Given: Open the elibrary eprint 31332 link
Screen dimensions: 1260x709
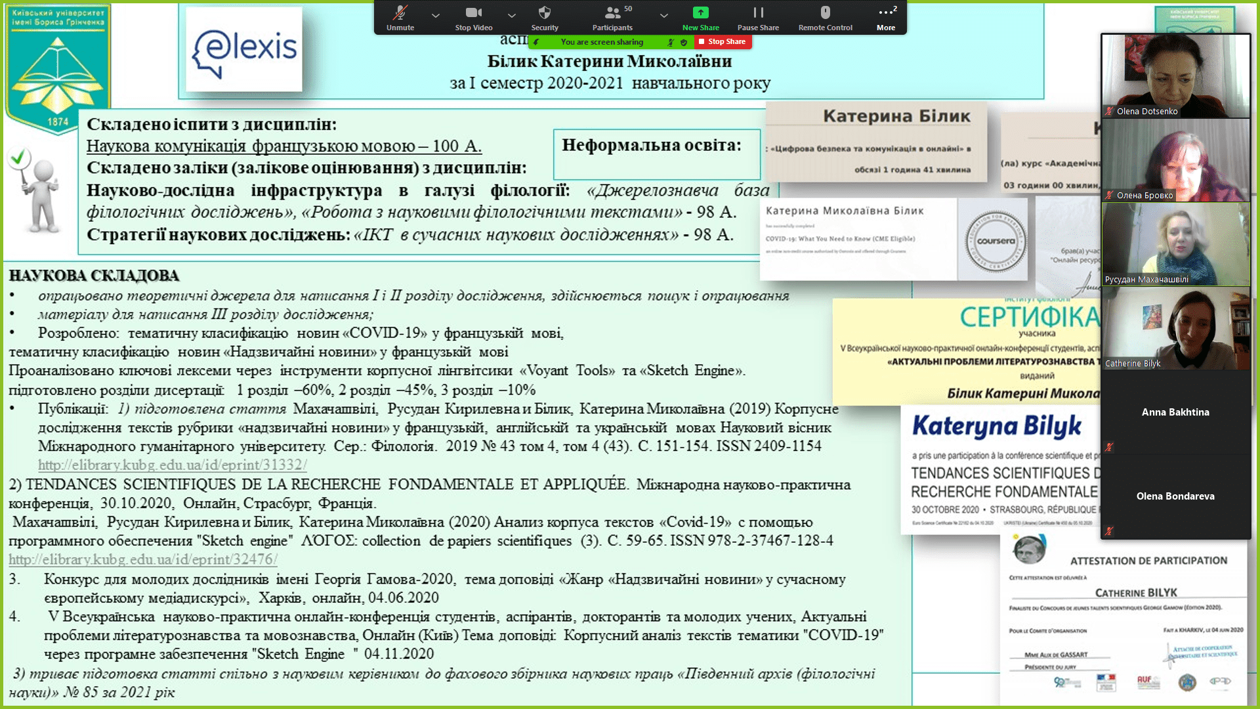Looking at the screenshot, I should pyautogui.click(x=172, y=465).
